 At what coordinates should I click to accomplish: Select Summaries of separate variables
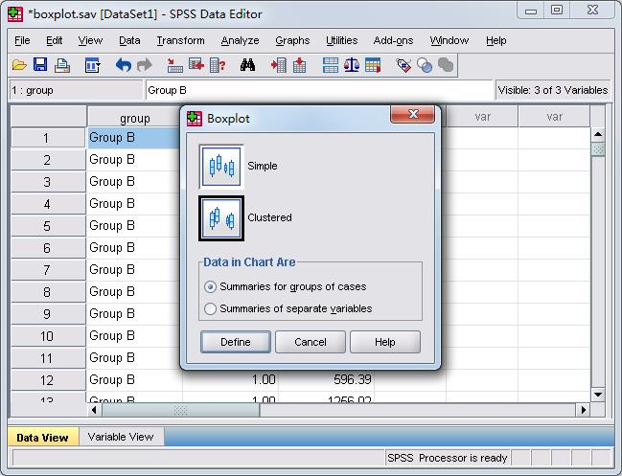288,308
